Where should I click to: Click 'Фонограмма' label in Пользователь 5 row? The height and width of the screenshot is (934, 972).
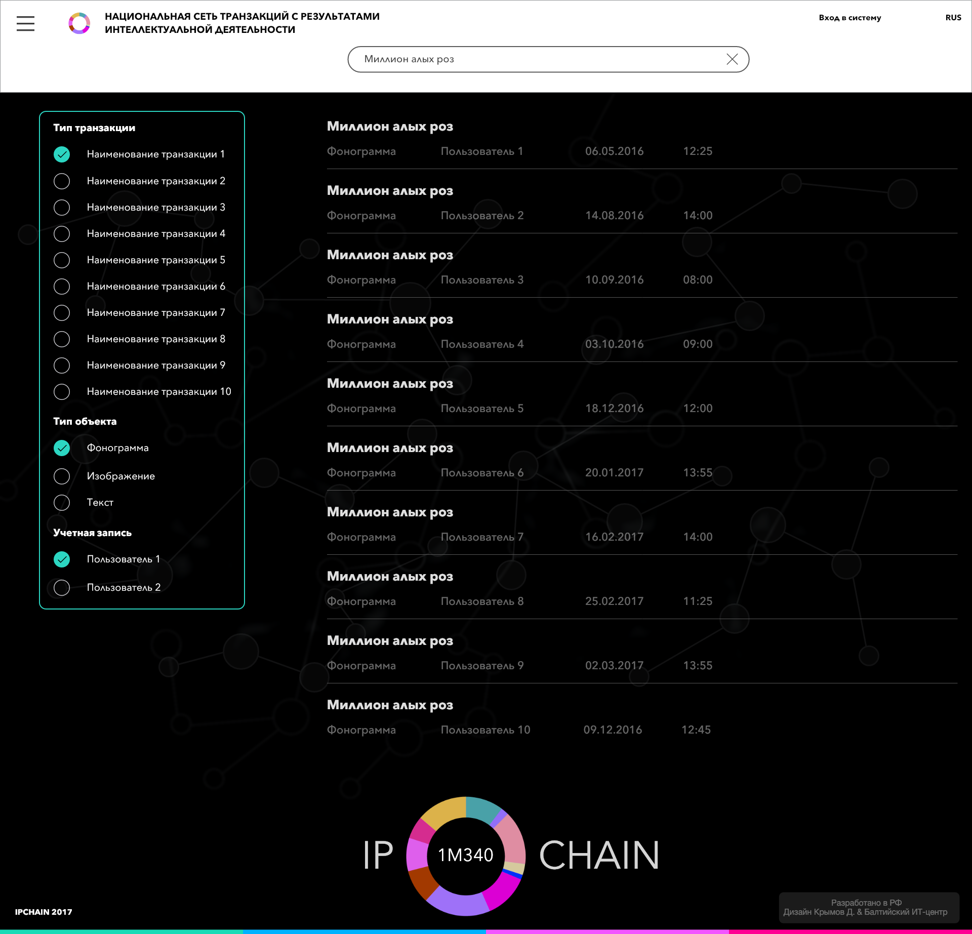click(361, 409)
